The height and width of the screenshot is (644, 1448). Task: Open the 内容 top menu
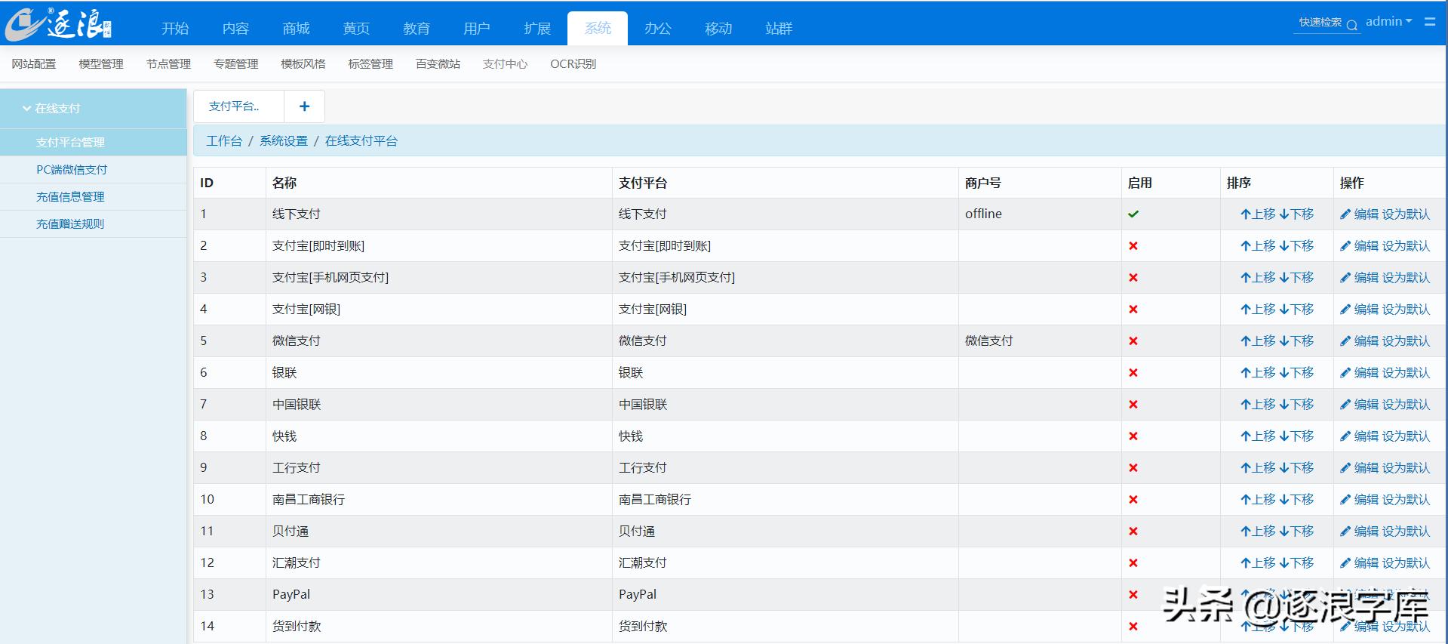tap(235, 29)
